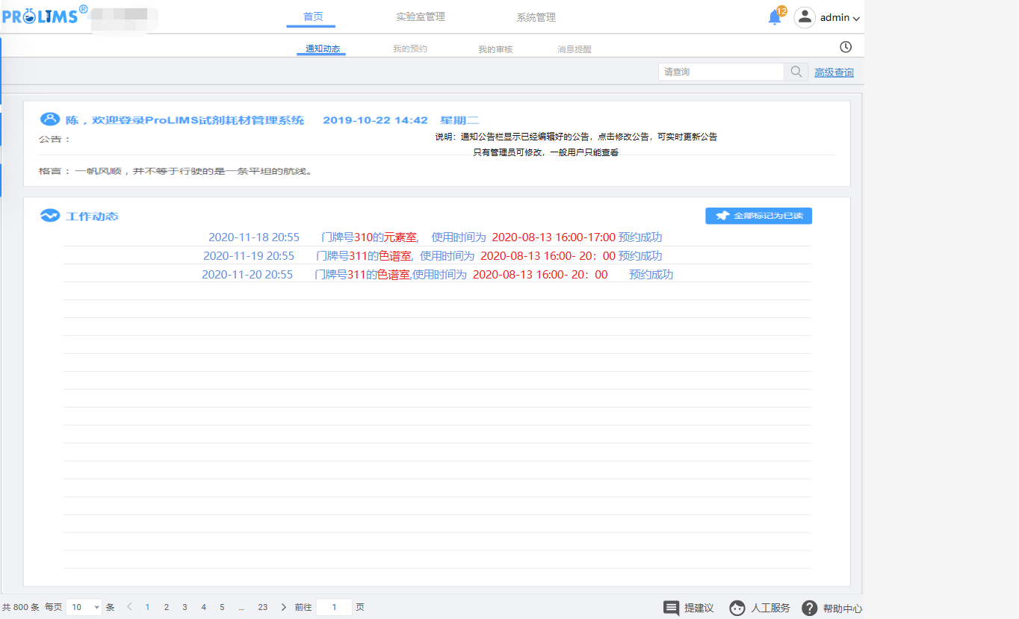Screen dimensions: 1019x619
Task: Click the welcome greeting heading text
Action: click(x=185, y=120)
